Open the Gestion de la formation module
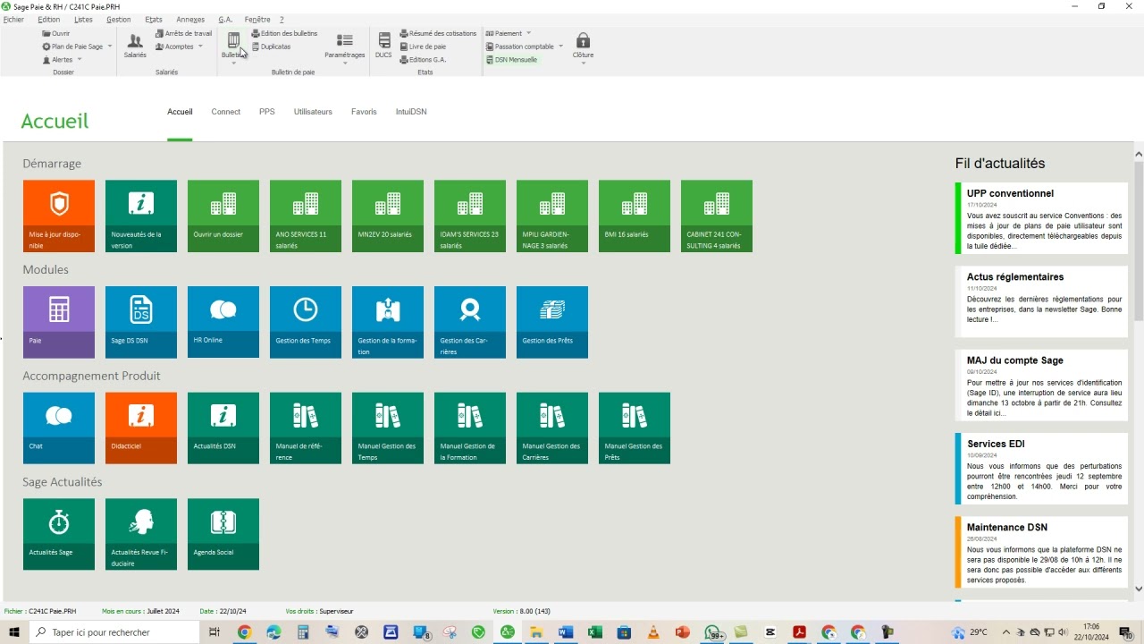1144x644 pixels. [x=388, y=322]
